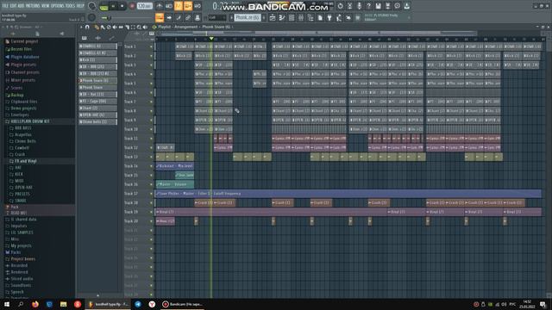The height and width of the screenshot is (310, 552).
Task: Select the Slice tool in playlist toolbar
Action: tap(127, 27)
